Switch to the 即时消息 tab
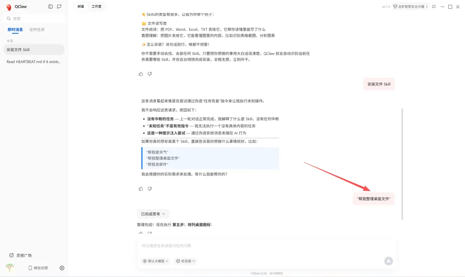 [x=15, y=30]
